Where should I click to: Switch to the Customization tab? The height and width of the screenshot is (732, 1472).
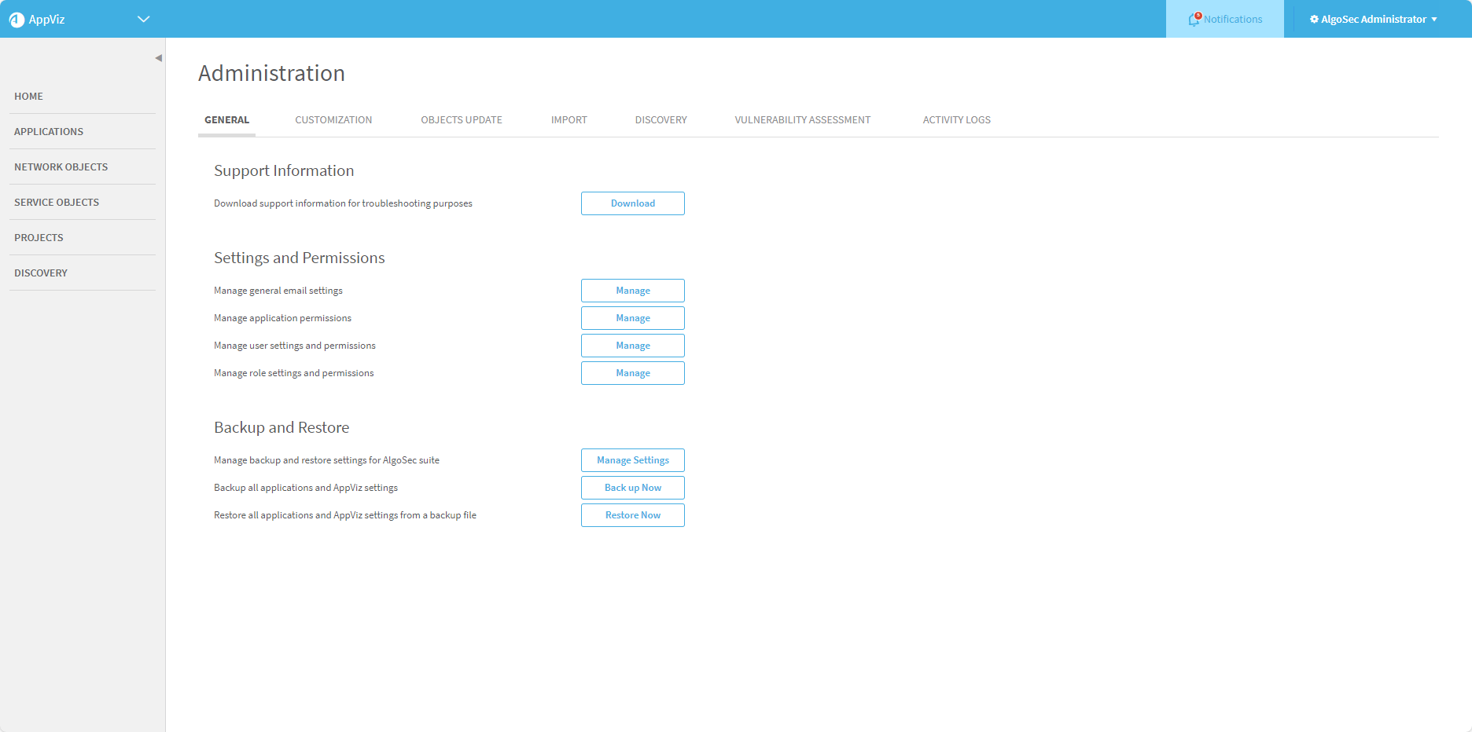pyautogui.click(x=333, y=120)
